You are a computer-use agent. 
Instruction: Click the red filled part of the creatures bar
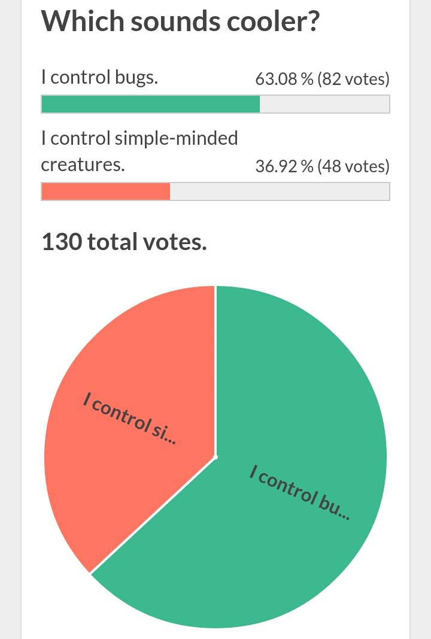[105, 191]
